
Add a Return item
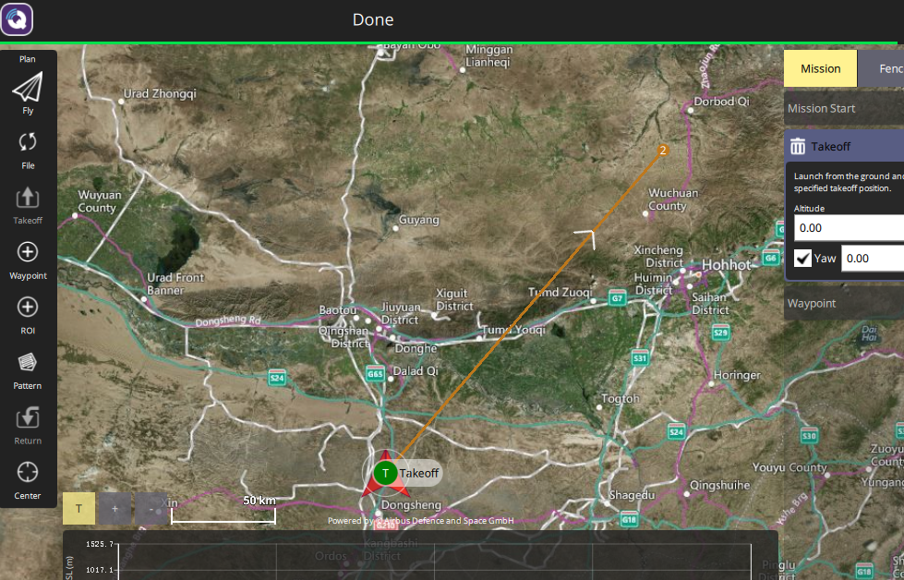point(28,425)
